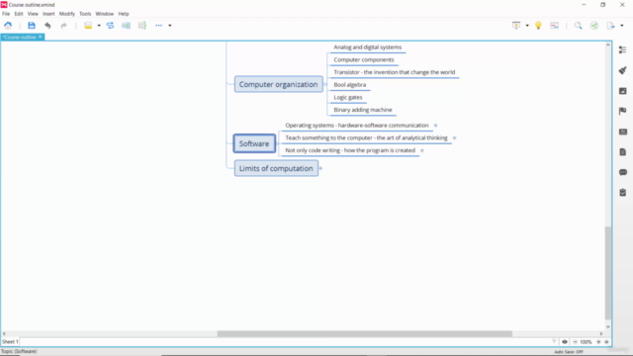Screen dimensions: 633x356
Task: Open the Notes page panel in sidebar
Action: [623, 151]
